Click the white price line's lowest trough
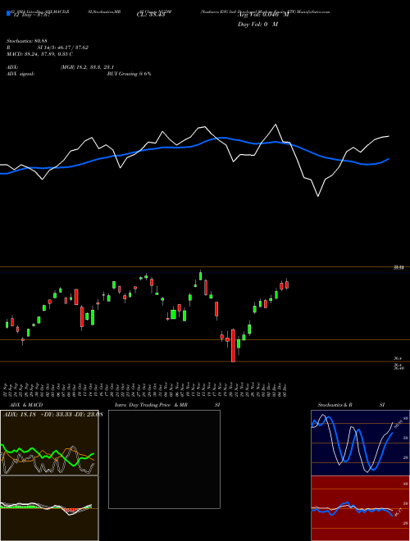 click(x=318, y=197)
